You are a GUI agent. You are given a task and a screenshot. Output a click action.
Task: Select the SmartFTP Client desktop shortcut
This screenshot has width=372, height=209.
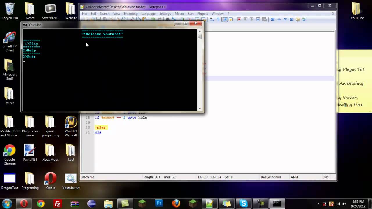tap(10, 42)
